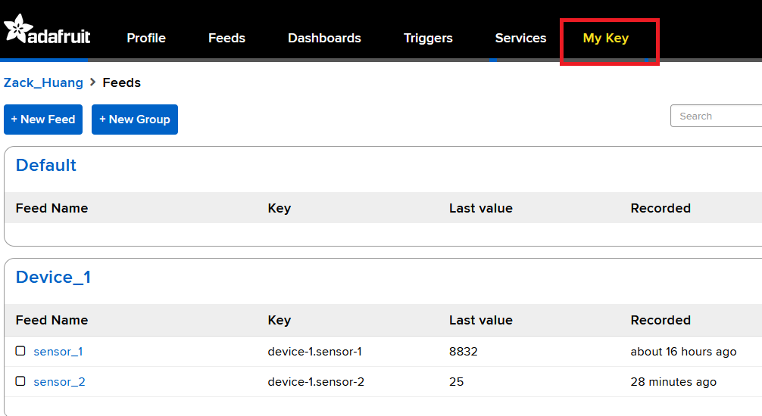Open Services from the nav bar
This screenshot has width=762, height=416.
(x=520, y=38)
